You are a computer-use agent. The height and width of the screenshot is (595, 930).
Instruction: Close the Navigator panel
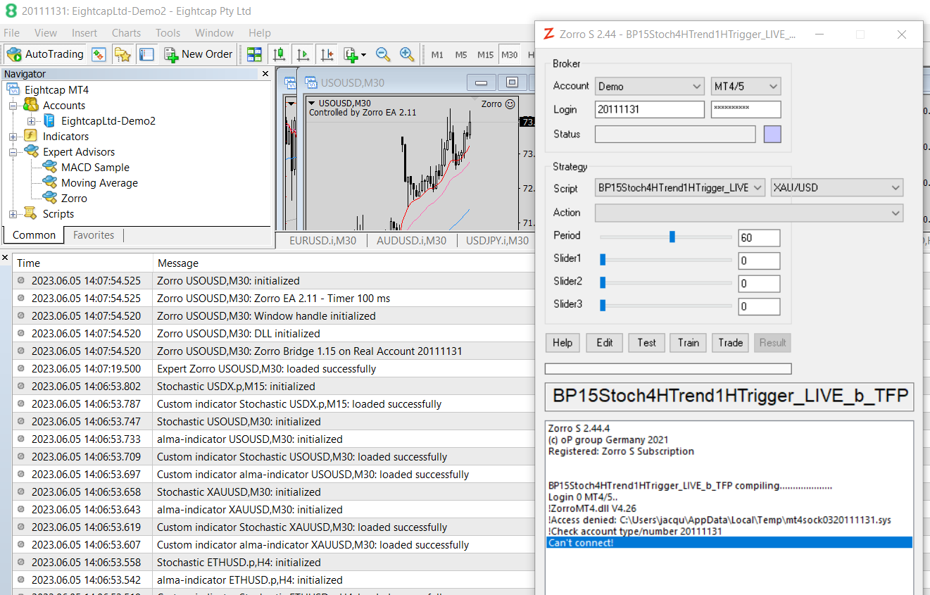[265, 74]
